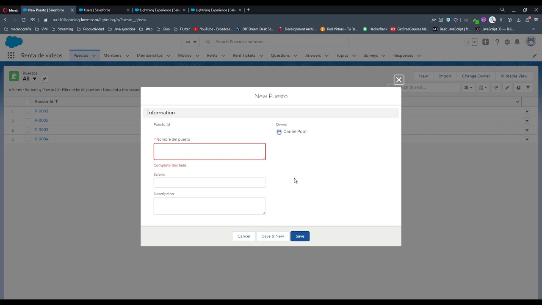Focus the Descripcion text area
This screenshot has width=542, height=305.
[x=210, y=206]
